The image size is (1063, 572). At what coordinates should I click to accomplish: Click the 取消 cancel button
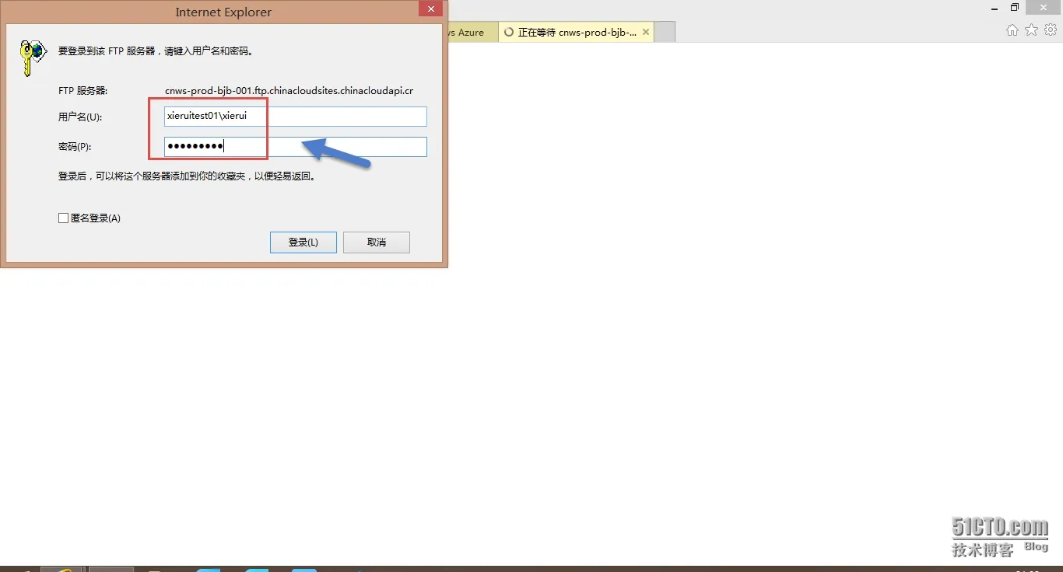pos(377,242)
